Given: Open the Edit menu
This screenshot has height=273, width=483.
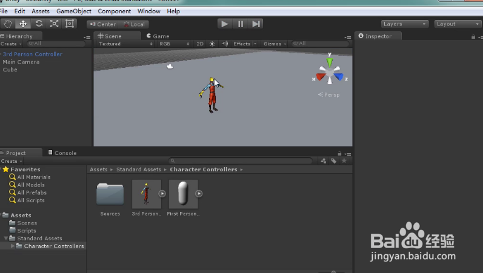Looking at the screenshot, I should pos(20,11).
